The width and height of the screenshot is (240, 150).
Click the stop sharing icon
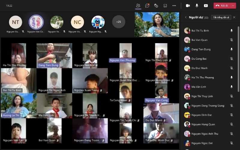click(x=206, y=5)
